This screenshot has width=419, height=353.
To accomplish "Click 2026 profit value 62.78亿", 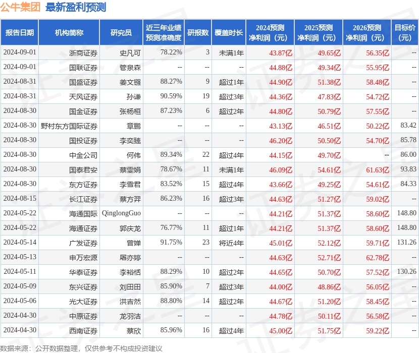I will [378, 258].
